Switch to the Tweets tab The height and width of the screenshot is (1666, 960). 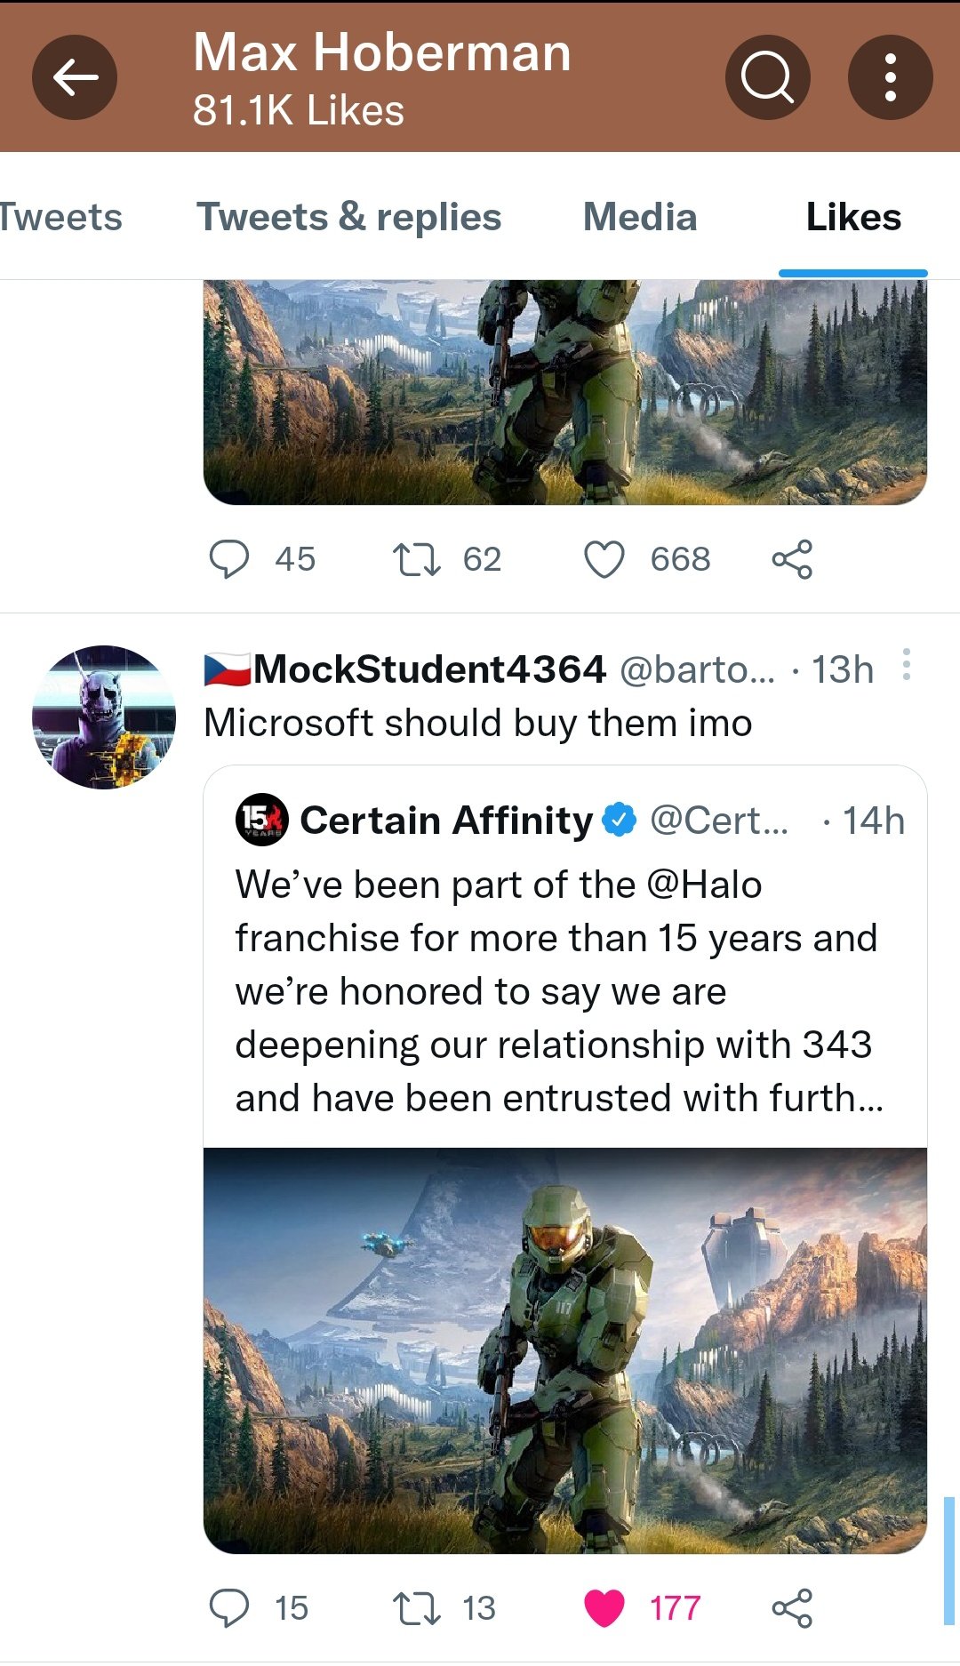(60, 217)
